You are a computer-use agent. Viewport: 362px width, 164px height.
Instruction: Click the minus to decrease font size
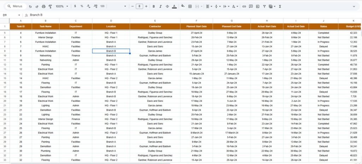coord(133,6)
